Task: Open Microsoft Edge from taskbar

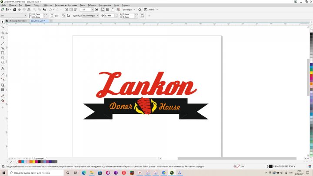Action: tap(84, 173)
